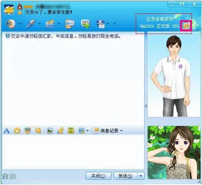The width and height of the screenshot is (202, 185).
Task: Click the QQ penguin VIP6 badge icon
Action: [20, 6]
